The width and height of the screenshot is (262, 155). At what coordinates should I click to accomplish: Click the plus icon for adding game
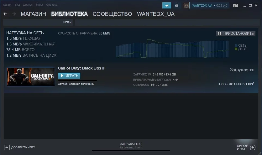[7, 147]
